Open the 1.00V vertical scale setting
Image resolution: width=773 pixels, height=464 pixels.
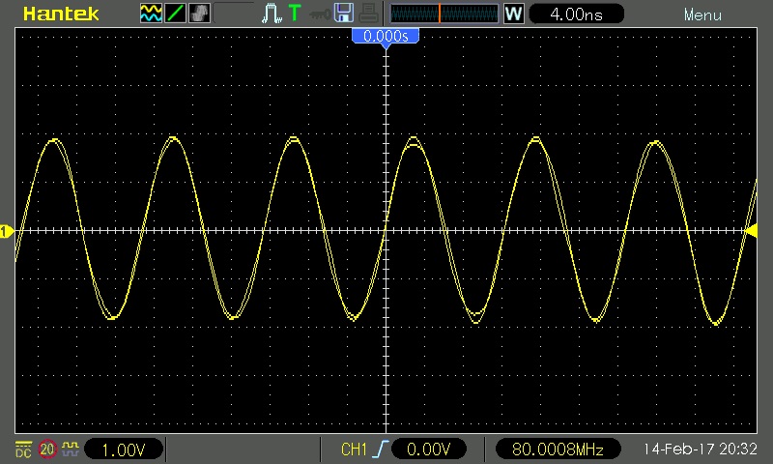[124, 449]
